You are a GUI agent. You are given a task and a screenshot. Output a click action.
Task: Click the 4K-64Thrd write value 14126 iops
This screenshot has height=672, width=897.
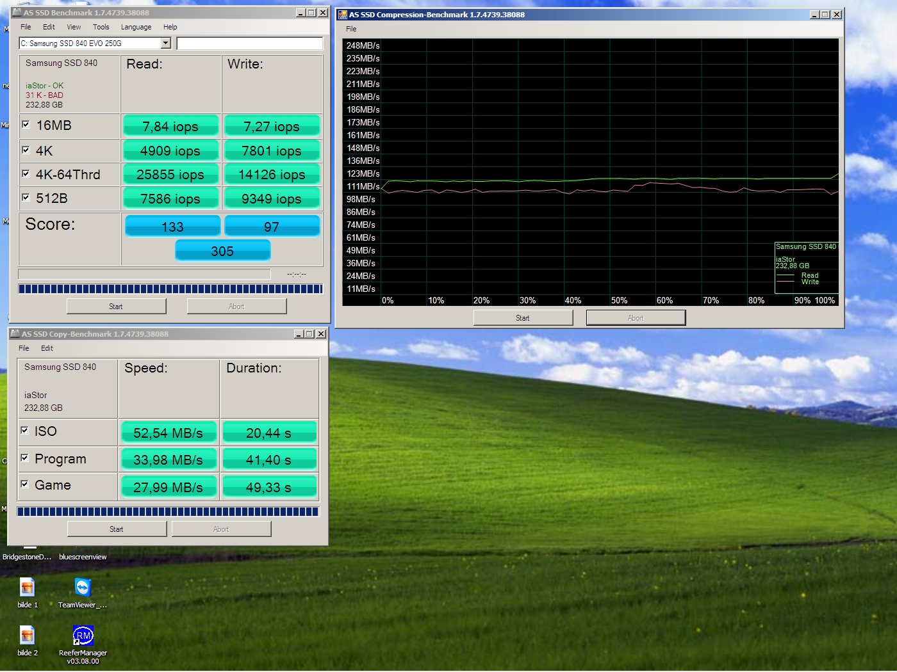[x=272, y=174]
